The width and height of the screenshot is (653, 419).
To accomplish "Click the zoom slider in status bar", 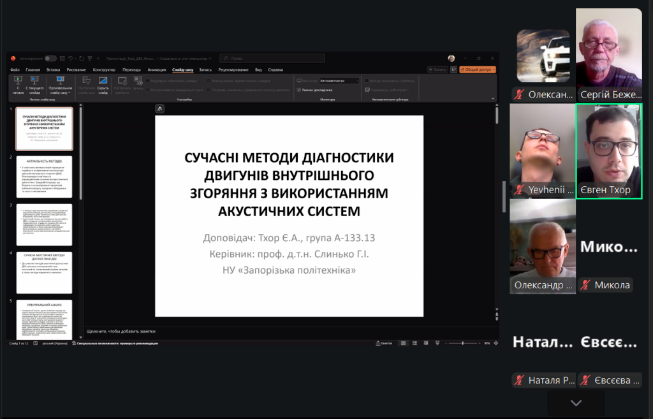I will 462,343.
